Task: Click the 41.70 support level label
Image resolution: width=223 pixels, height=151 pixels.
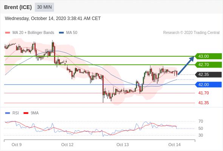Action: tap(203, 93)
